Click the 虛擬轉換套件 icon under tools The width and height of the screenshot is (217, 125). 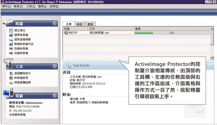pos(11,73)
